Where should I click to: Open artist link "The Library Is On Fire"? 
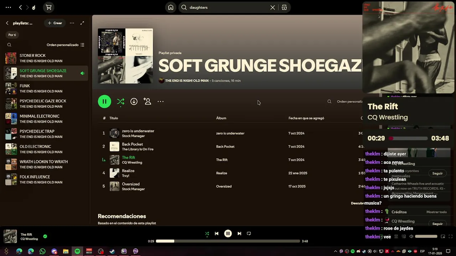138,149
